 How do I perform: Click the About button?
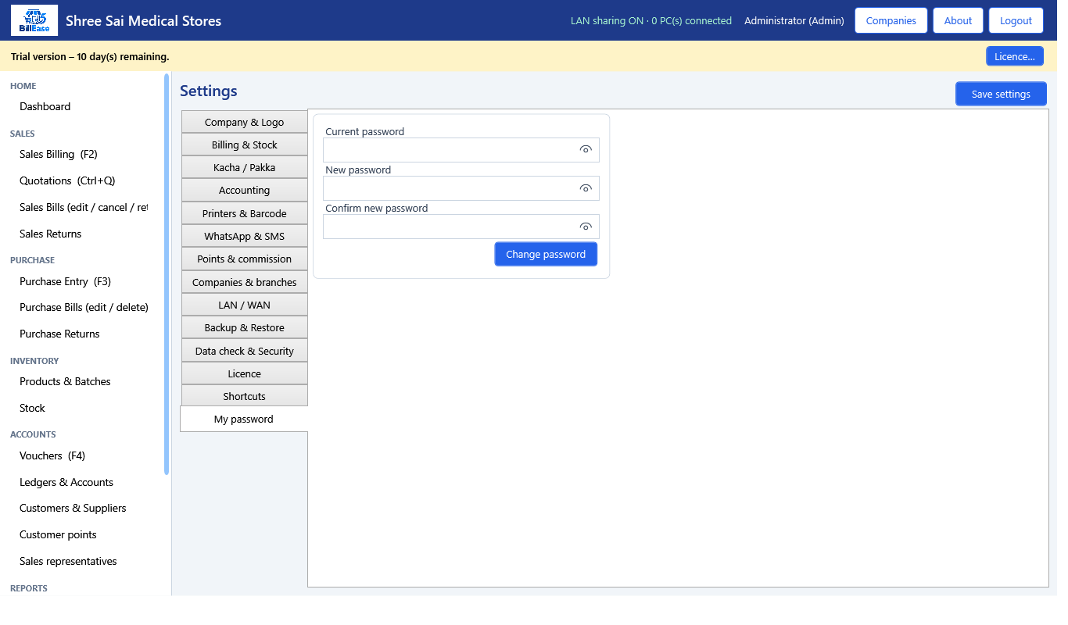tap(958, 20)
